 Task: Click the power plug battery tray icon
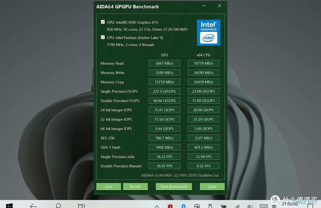(x=224, y=206)
